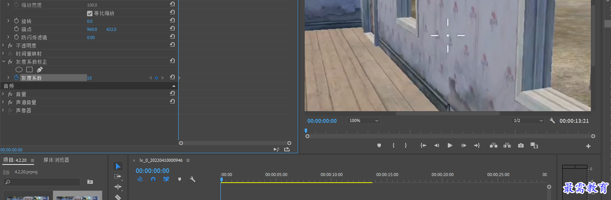Export frame with camera icon

pyautogui.click(x=521, y=146)
